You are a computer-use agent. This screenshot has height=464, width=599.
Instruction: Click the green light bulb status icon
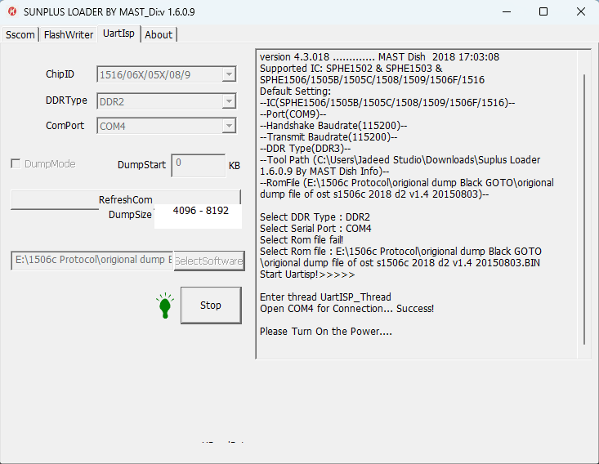[165, 306]
